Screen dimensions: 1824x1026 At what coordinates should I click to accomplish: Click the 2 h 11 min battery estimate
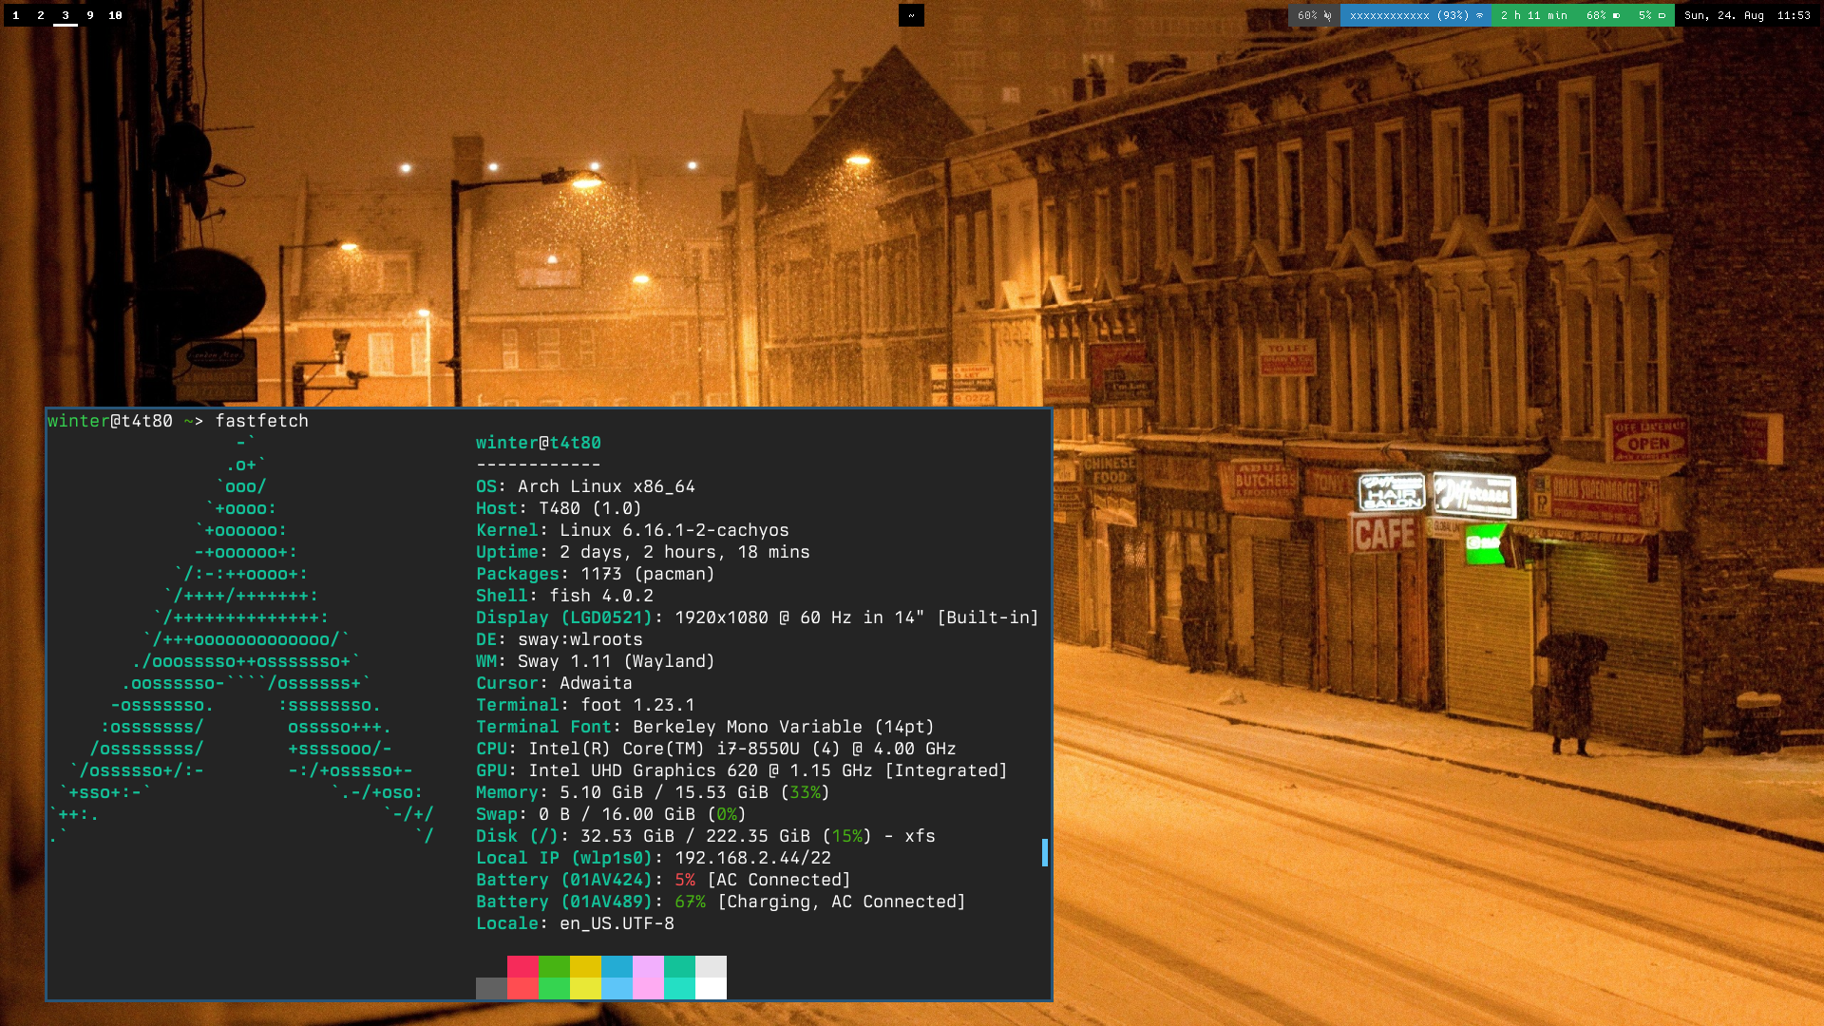[x=1533, y=15]
